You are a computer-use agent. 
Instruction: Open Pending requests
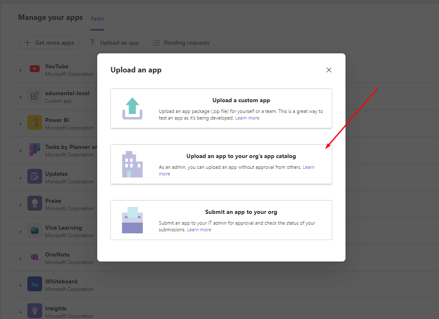pyautogui.click(x=181, y=43)
